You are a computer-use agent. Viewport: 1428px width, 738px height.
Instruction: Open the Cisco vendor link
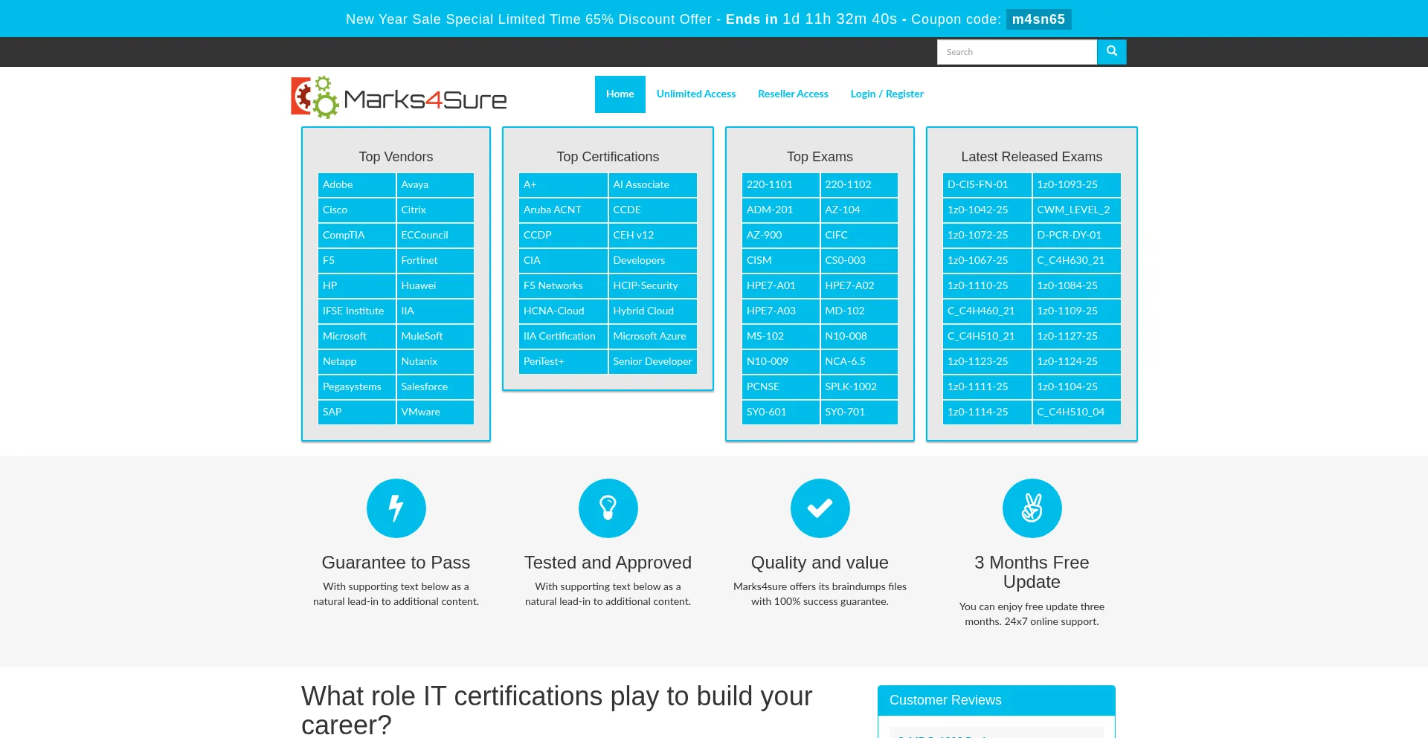click(356, 210)
